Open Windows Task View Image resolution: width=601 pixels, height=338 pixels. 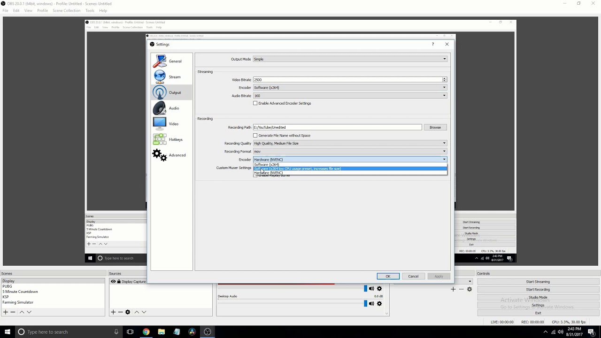(x=130, y=332)
